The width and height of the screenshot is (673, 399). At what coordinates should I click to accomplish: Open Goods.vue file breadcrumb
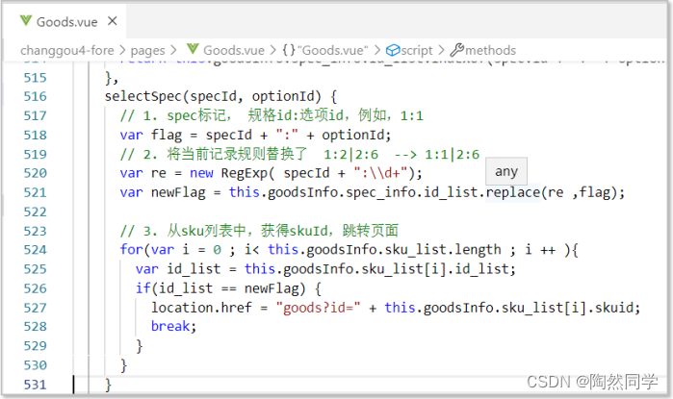pyautogui.click(x=234, y=50)
